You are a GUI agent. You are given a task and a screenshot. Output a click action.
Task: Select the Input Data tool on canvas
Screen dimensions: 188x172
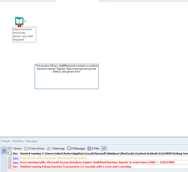[19, 21]
